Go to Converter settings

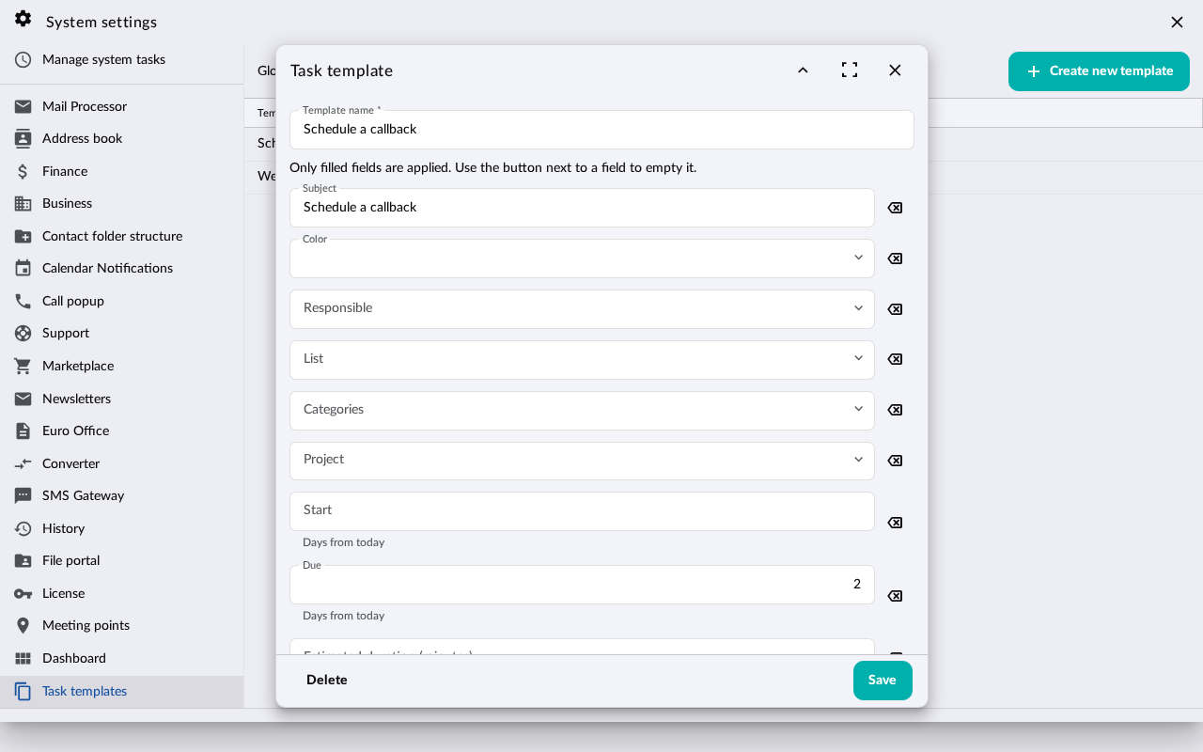click(122, 464)
